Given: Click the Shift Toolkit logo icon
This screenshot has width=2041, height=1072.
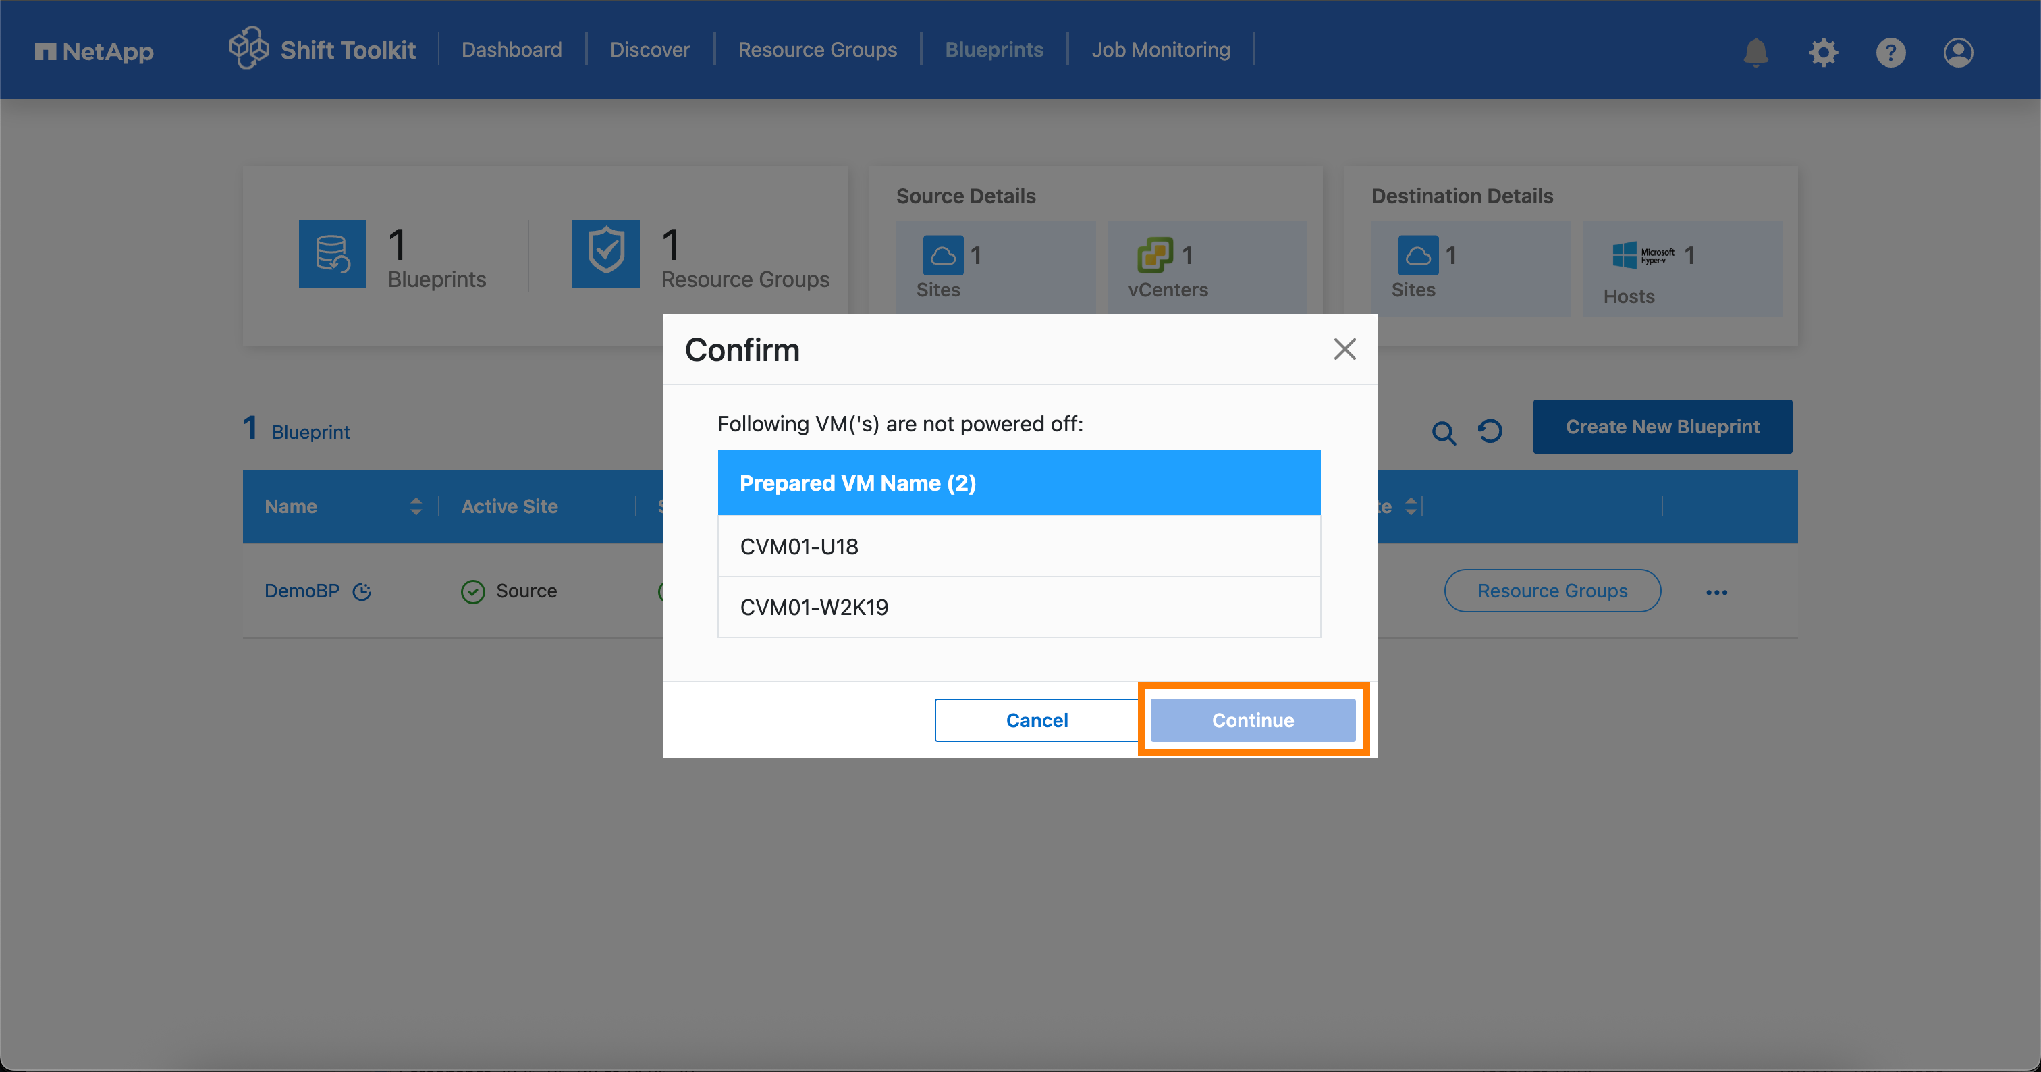Looking at the screenshot, I should point(249,49).
